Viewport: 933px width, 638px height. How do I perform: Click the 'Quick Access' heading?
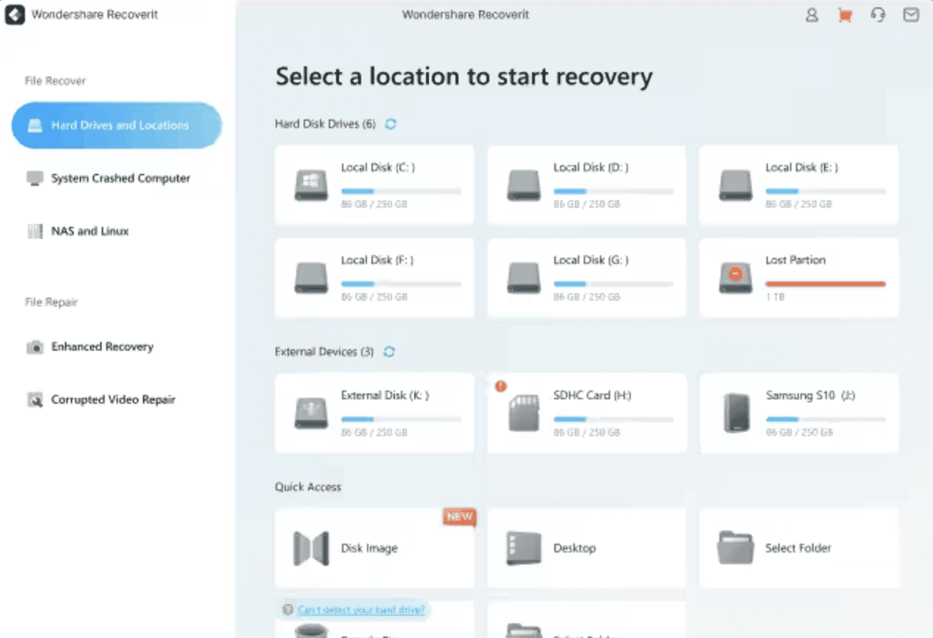click(x=308, y=487)
